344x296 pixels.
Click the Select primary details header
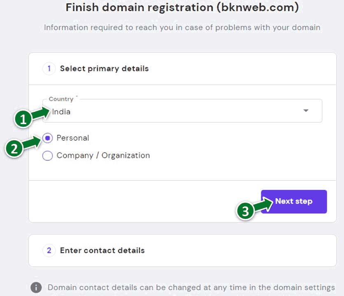click(x=104, y=69)
